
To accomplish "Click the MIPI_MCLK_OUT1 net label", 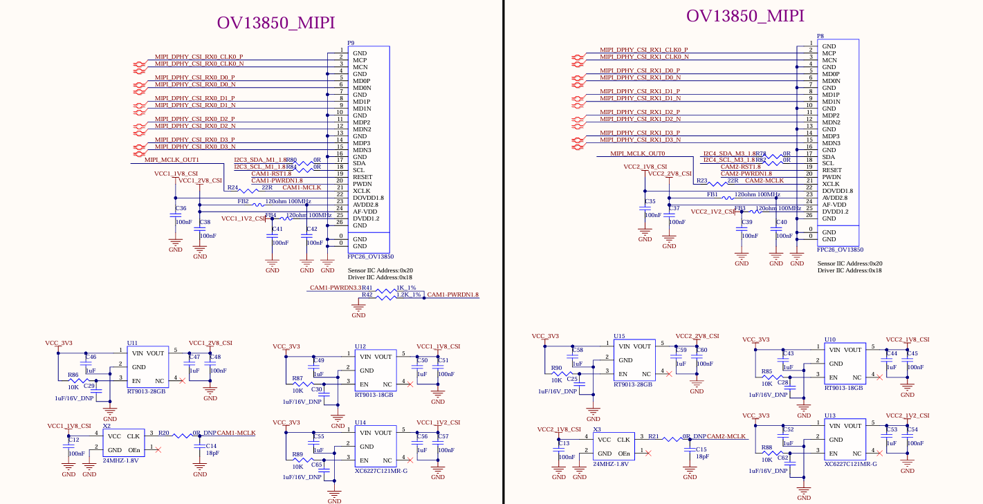I will [x=171, y=160].
